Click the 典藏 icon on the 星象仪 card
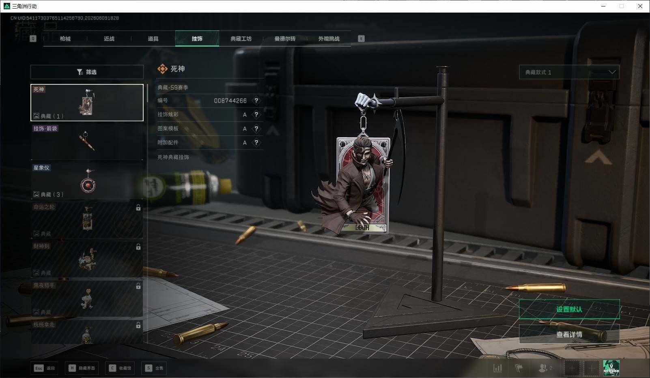 point(36,194)
